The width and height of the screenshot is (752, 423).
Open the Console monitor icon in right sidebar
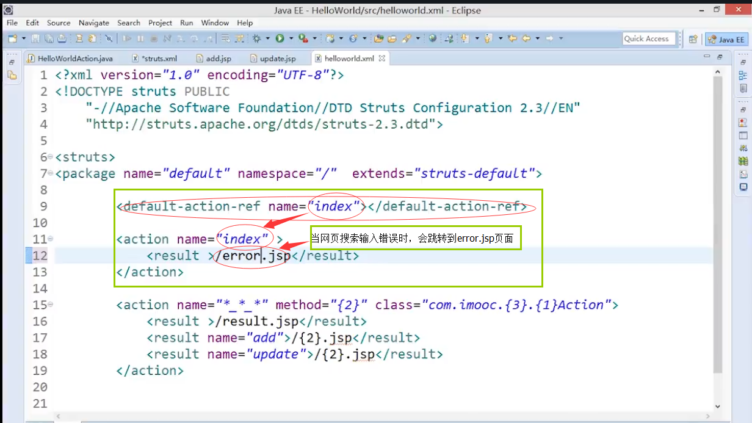[743, 187]
